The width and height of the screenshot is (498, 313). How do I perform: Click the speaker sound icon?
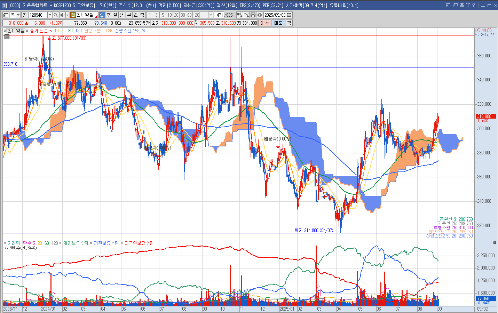coord(62,15)
